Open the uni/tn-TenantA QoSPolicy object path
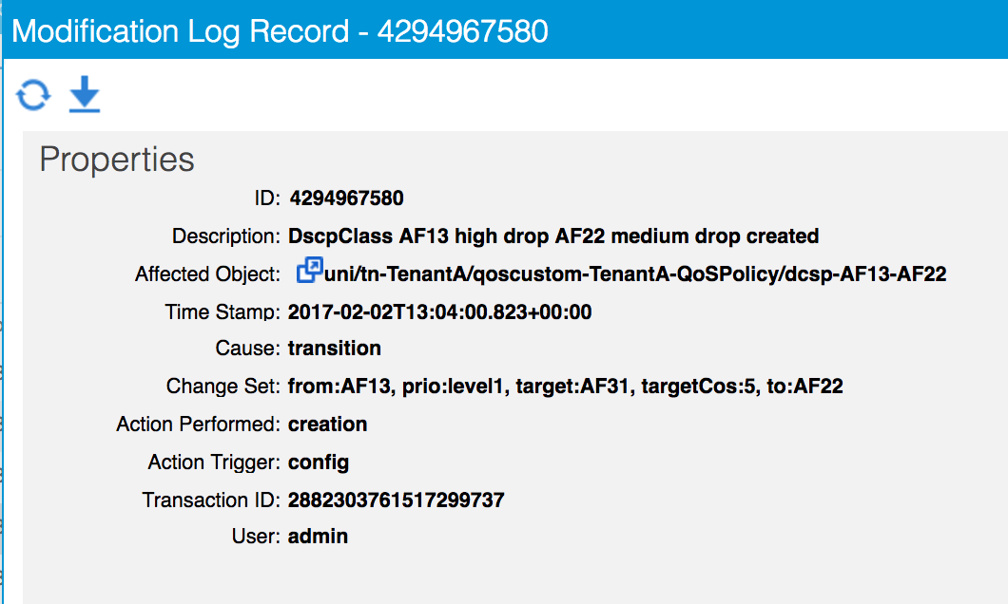 635,274
